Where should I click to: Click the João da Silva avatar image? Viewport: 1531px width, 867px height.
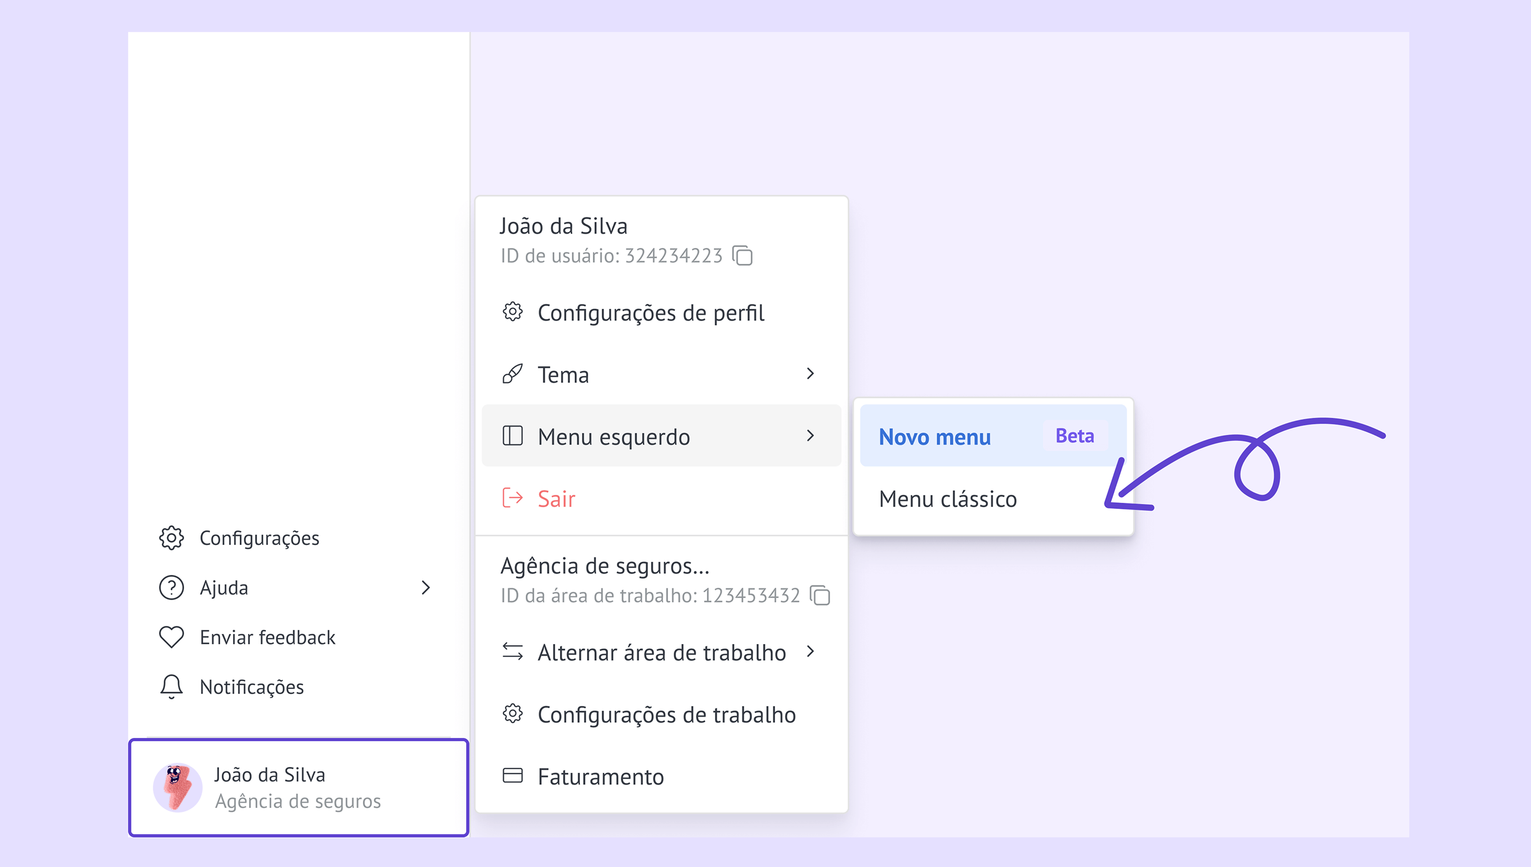(177, 787)
